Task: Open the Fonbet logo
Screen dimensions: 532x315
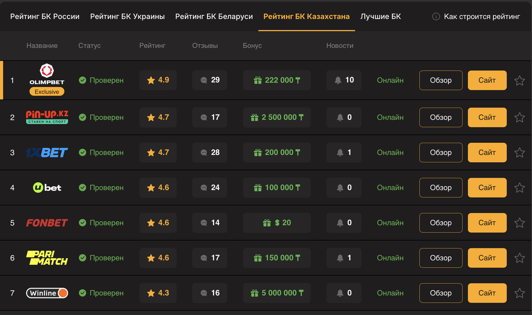Action: coord(47,223)
